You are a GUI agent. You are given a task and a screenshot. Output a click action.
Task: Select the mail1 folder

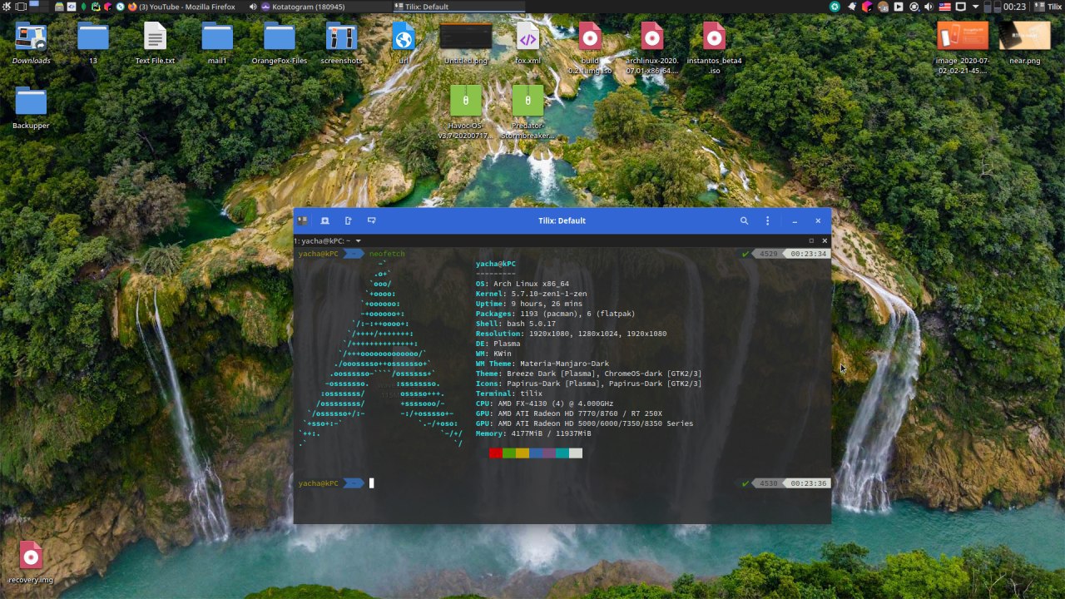(x=217, y=43)
